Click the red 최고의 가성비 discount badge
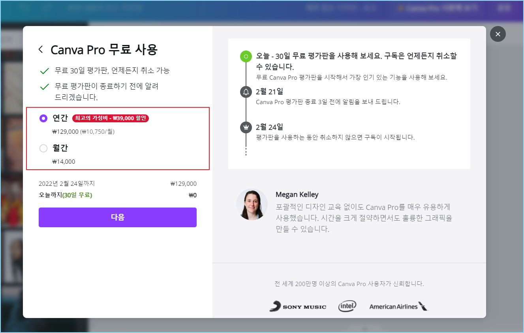 pyautogui.click(x=111, y=118)
